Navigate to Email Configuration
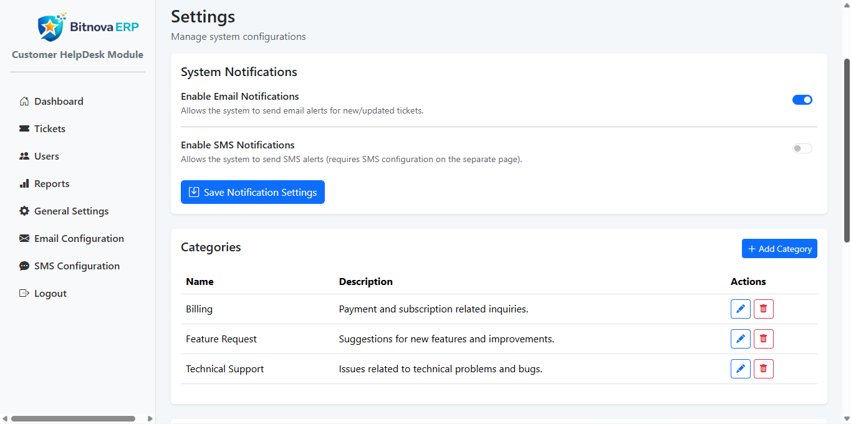This screenshot has width=851, height=424. 79,239
